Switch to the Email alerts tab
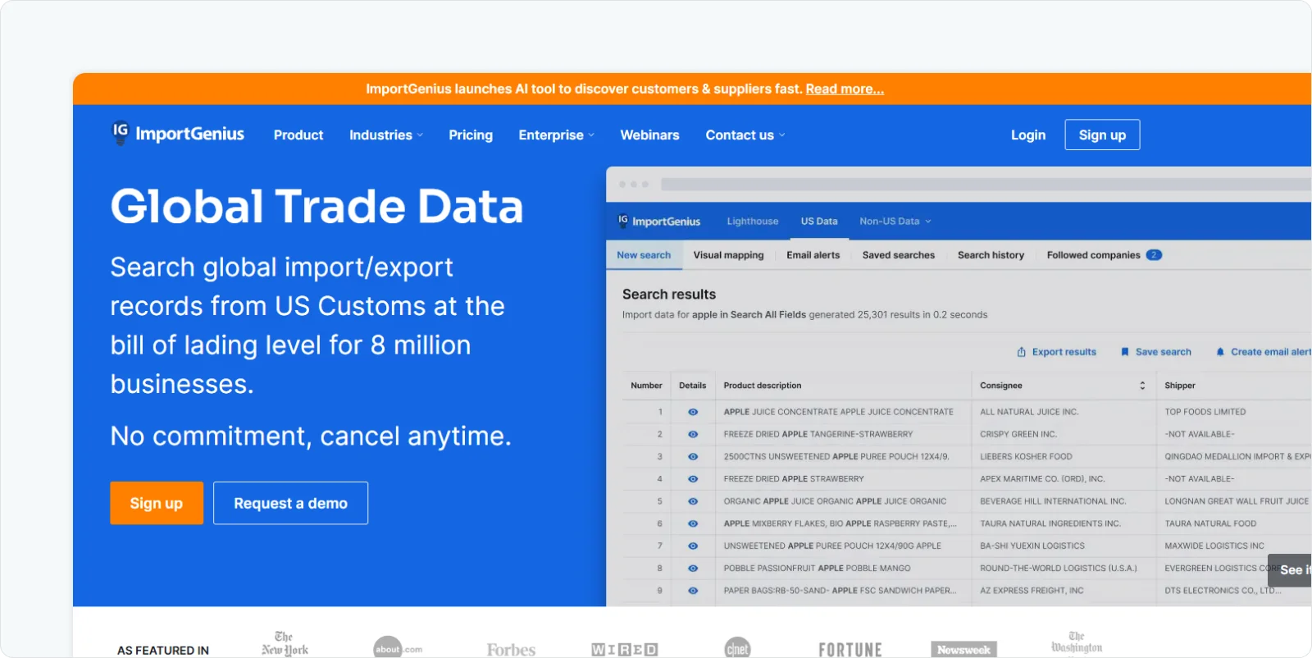This screenshot has height=658, width=1312. point(813,255)
